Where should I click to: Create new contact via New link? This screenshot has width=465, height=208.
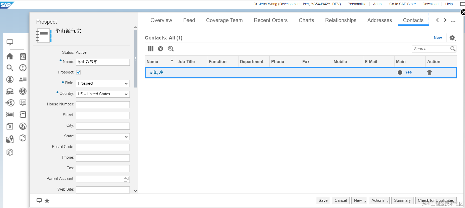[x=438, y=38]
